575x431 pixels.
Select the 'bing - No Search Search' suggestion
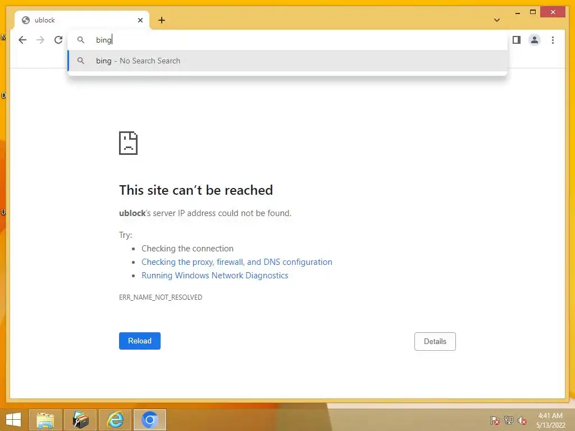point(287,61)
